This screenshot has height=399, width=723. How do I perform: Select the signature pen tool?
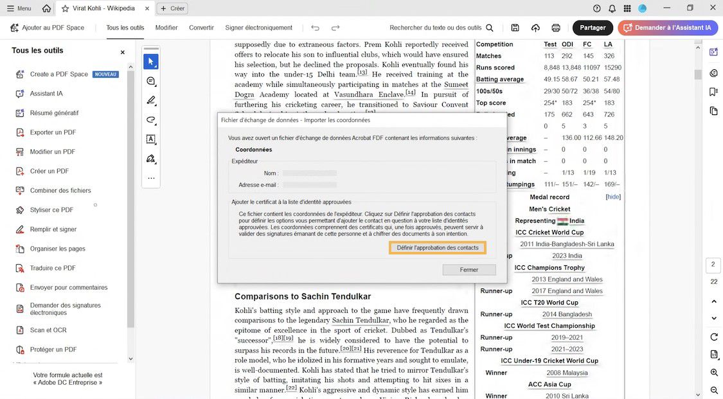coord(151,159)
